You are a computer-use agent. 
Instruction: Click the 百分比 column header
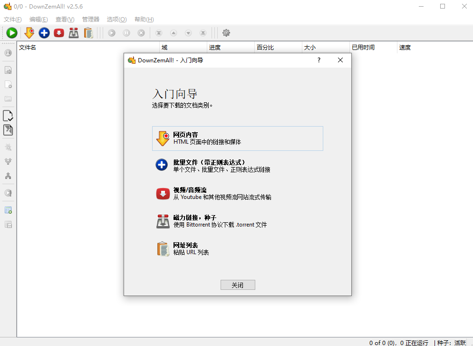point(278,48)
